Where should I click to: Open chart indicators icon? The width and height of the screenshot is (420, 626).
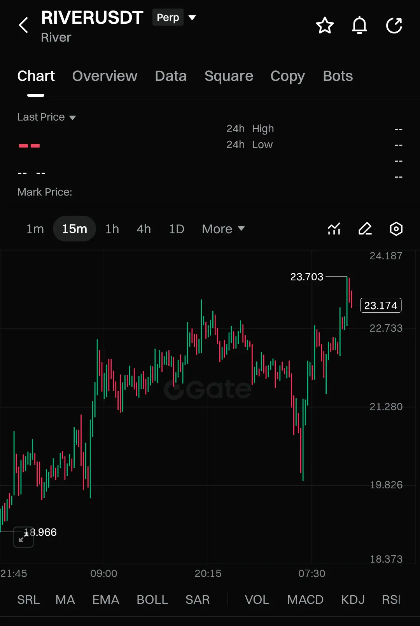(334, 229)
